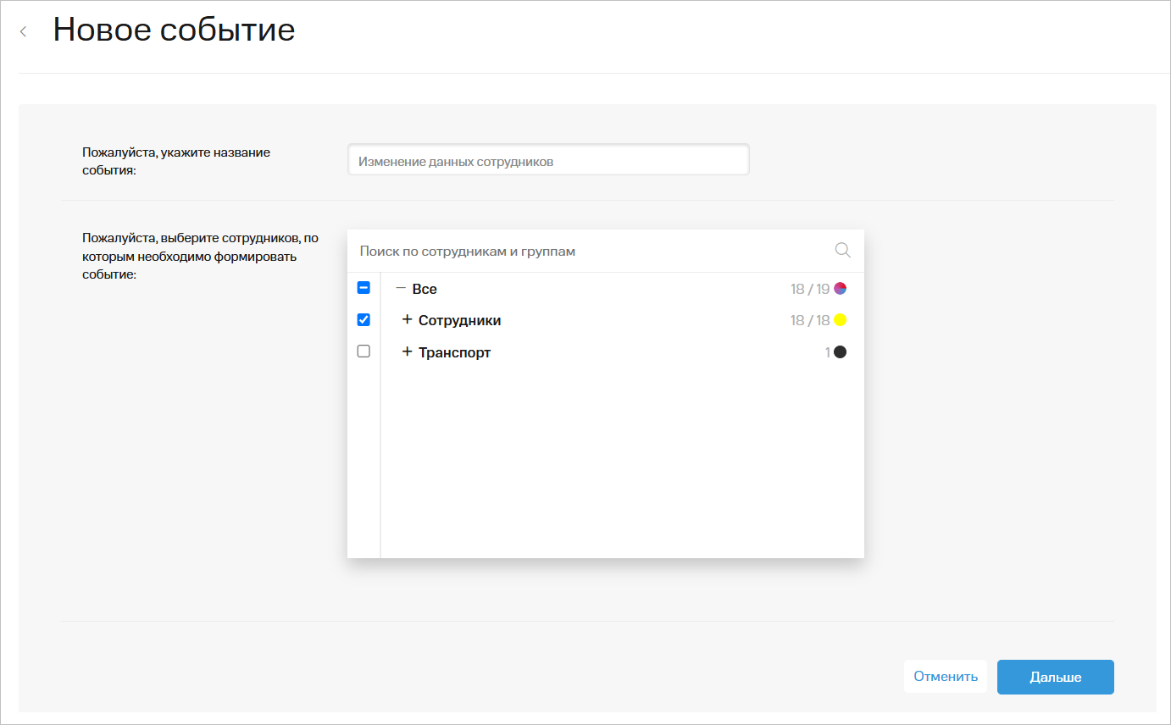Viewport: 1171px width, 725px height.
Task: Select the Сотрудники tree label
Action: pos(459,320)
